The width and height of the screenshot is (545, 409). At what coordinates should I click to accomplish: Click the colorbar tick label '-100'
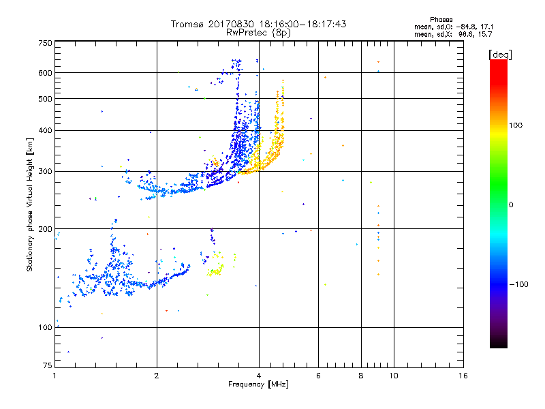518,284
